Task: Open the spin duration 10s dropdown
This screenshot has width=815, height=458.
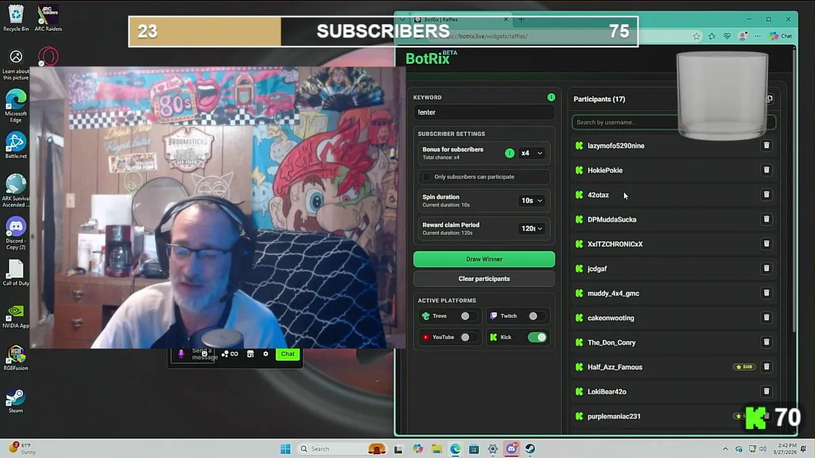Action: [x=531, y=200]
